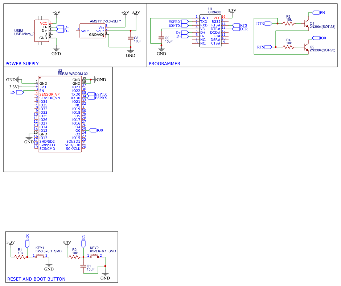Screen dimensions: 341x286
Task: Click transistor Q2 2N3904 symbol
Action: point(306,47)
